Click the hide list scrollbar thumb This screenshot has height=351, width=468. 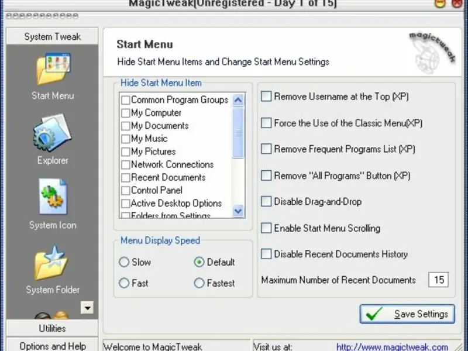click(x=238, y=133)
